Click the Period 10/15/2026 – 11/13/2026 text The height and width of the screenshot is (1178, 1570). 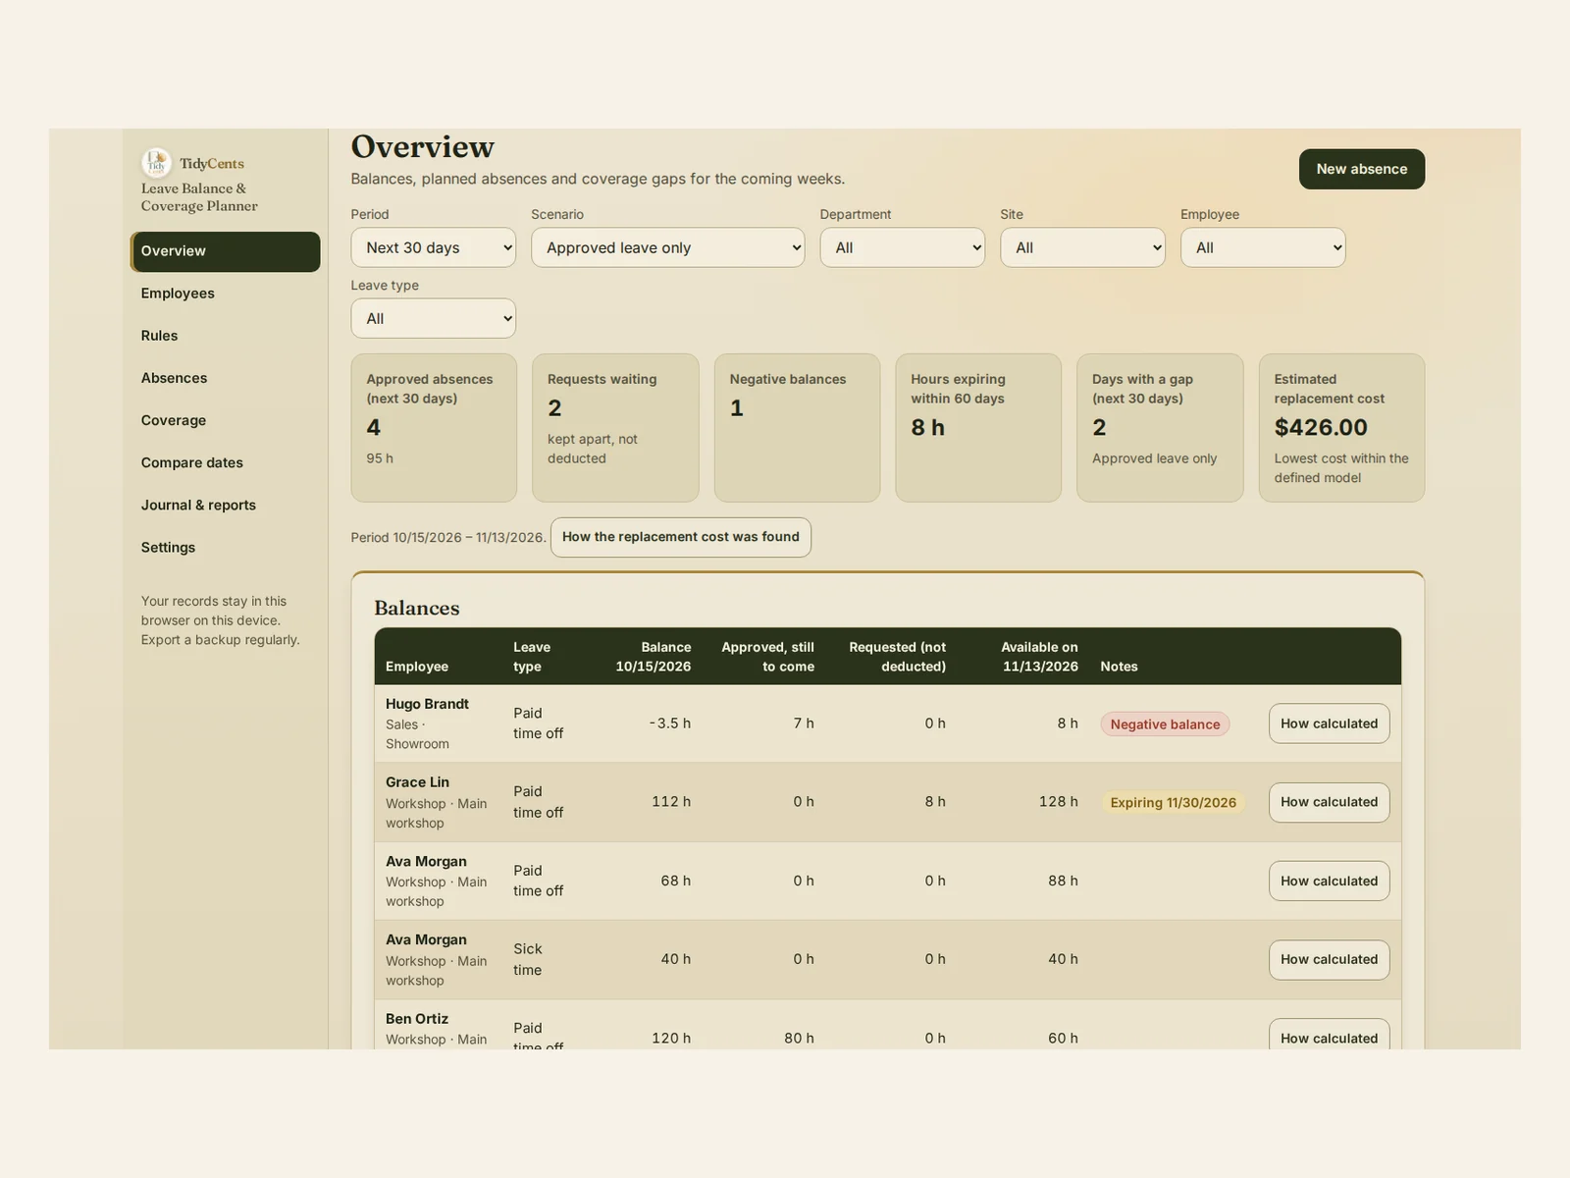(x=448, y=538)
